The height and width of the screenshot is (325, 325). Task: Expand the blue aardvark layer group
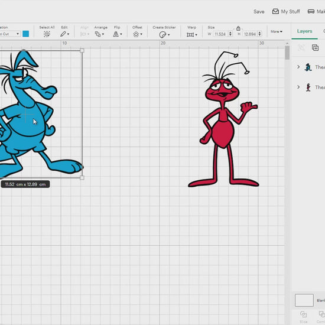[x=298, y=67]
